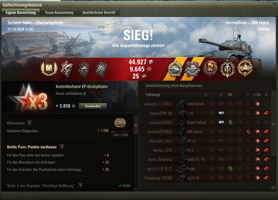
Task: Click the crossed pickaxe ribbon badge
Action: (67, 69)
